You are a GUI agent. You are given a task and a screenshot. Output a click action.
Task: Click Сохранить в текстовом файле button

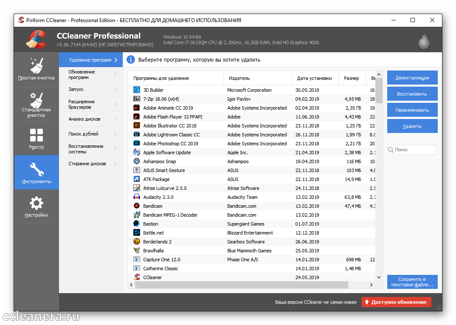[412, 282]
